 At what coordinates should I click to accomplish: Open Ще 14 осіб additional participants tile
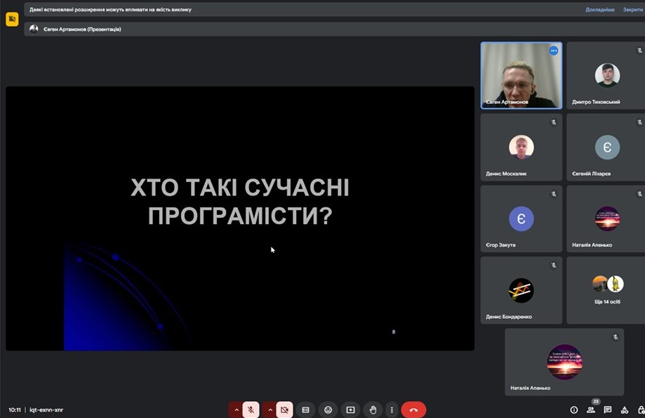tap(606, 290)
